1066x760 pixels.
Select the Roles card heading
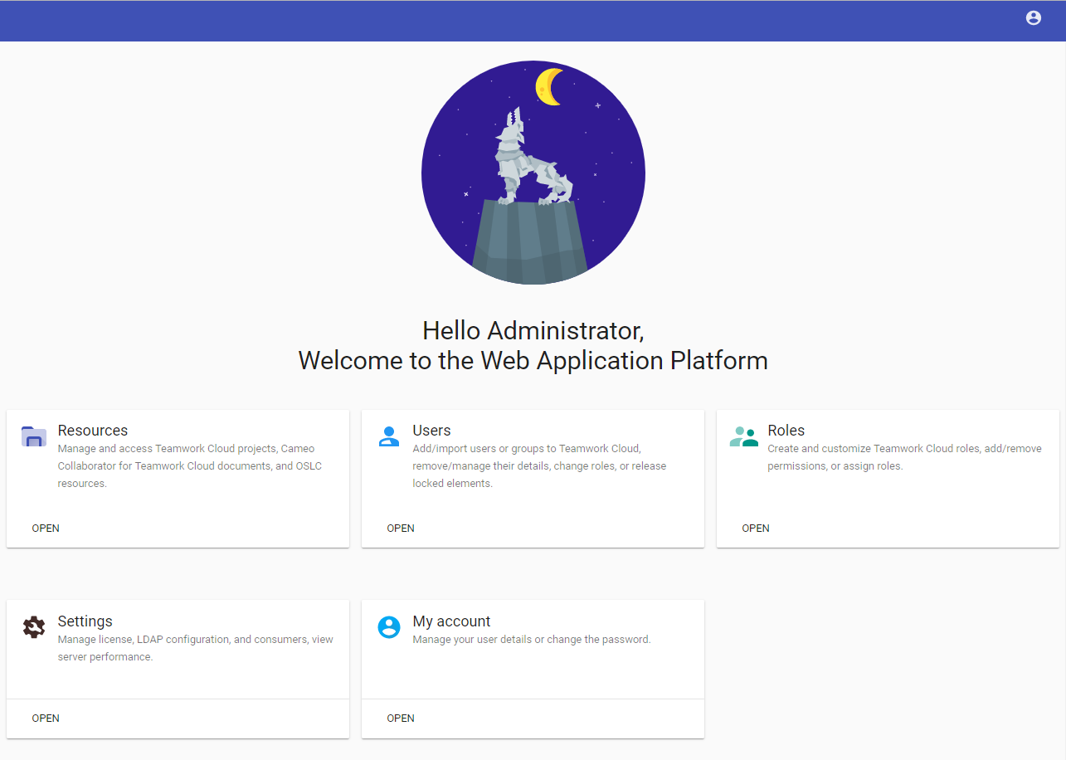[786, 431]
